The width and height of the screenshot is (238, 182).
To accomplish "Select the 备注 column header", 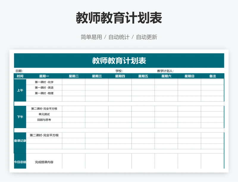I will click(x=212, y=76).
